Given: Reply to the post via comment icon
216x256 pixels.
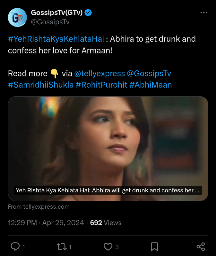Looking at the screenshot, I should point(15,246).
